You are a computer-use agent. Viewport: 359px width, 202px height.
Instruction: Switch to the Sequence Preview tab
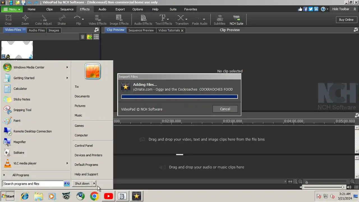(141, 30)
